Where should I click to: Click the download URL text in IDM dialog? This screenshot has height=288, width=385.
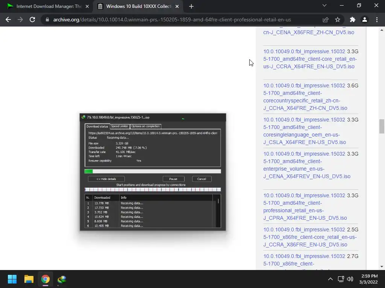point(153,133)
